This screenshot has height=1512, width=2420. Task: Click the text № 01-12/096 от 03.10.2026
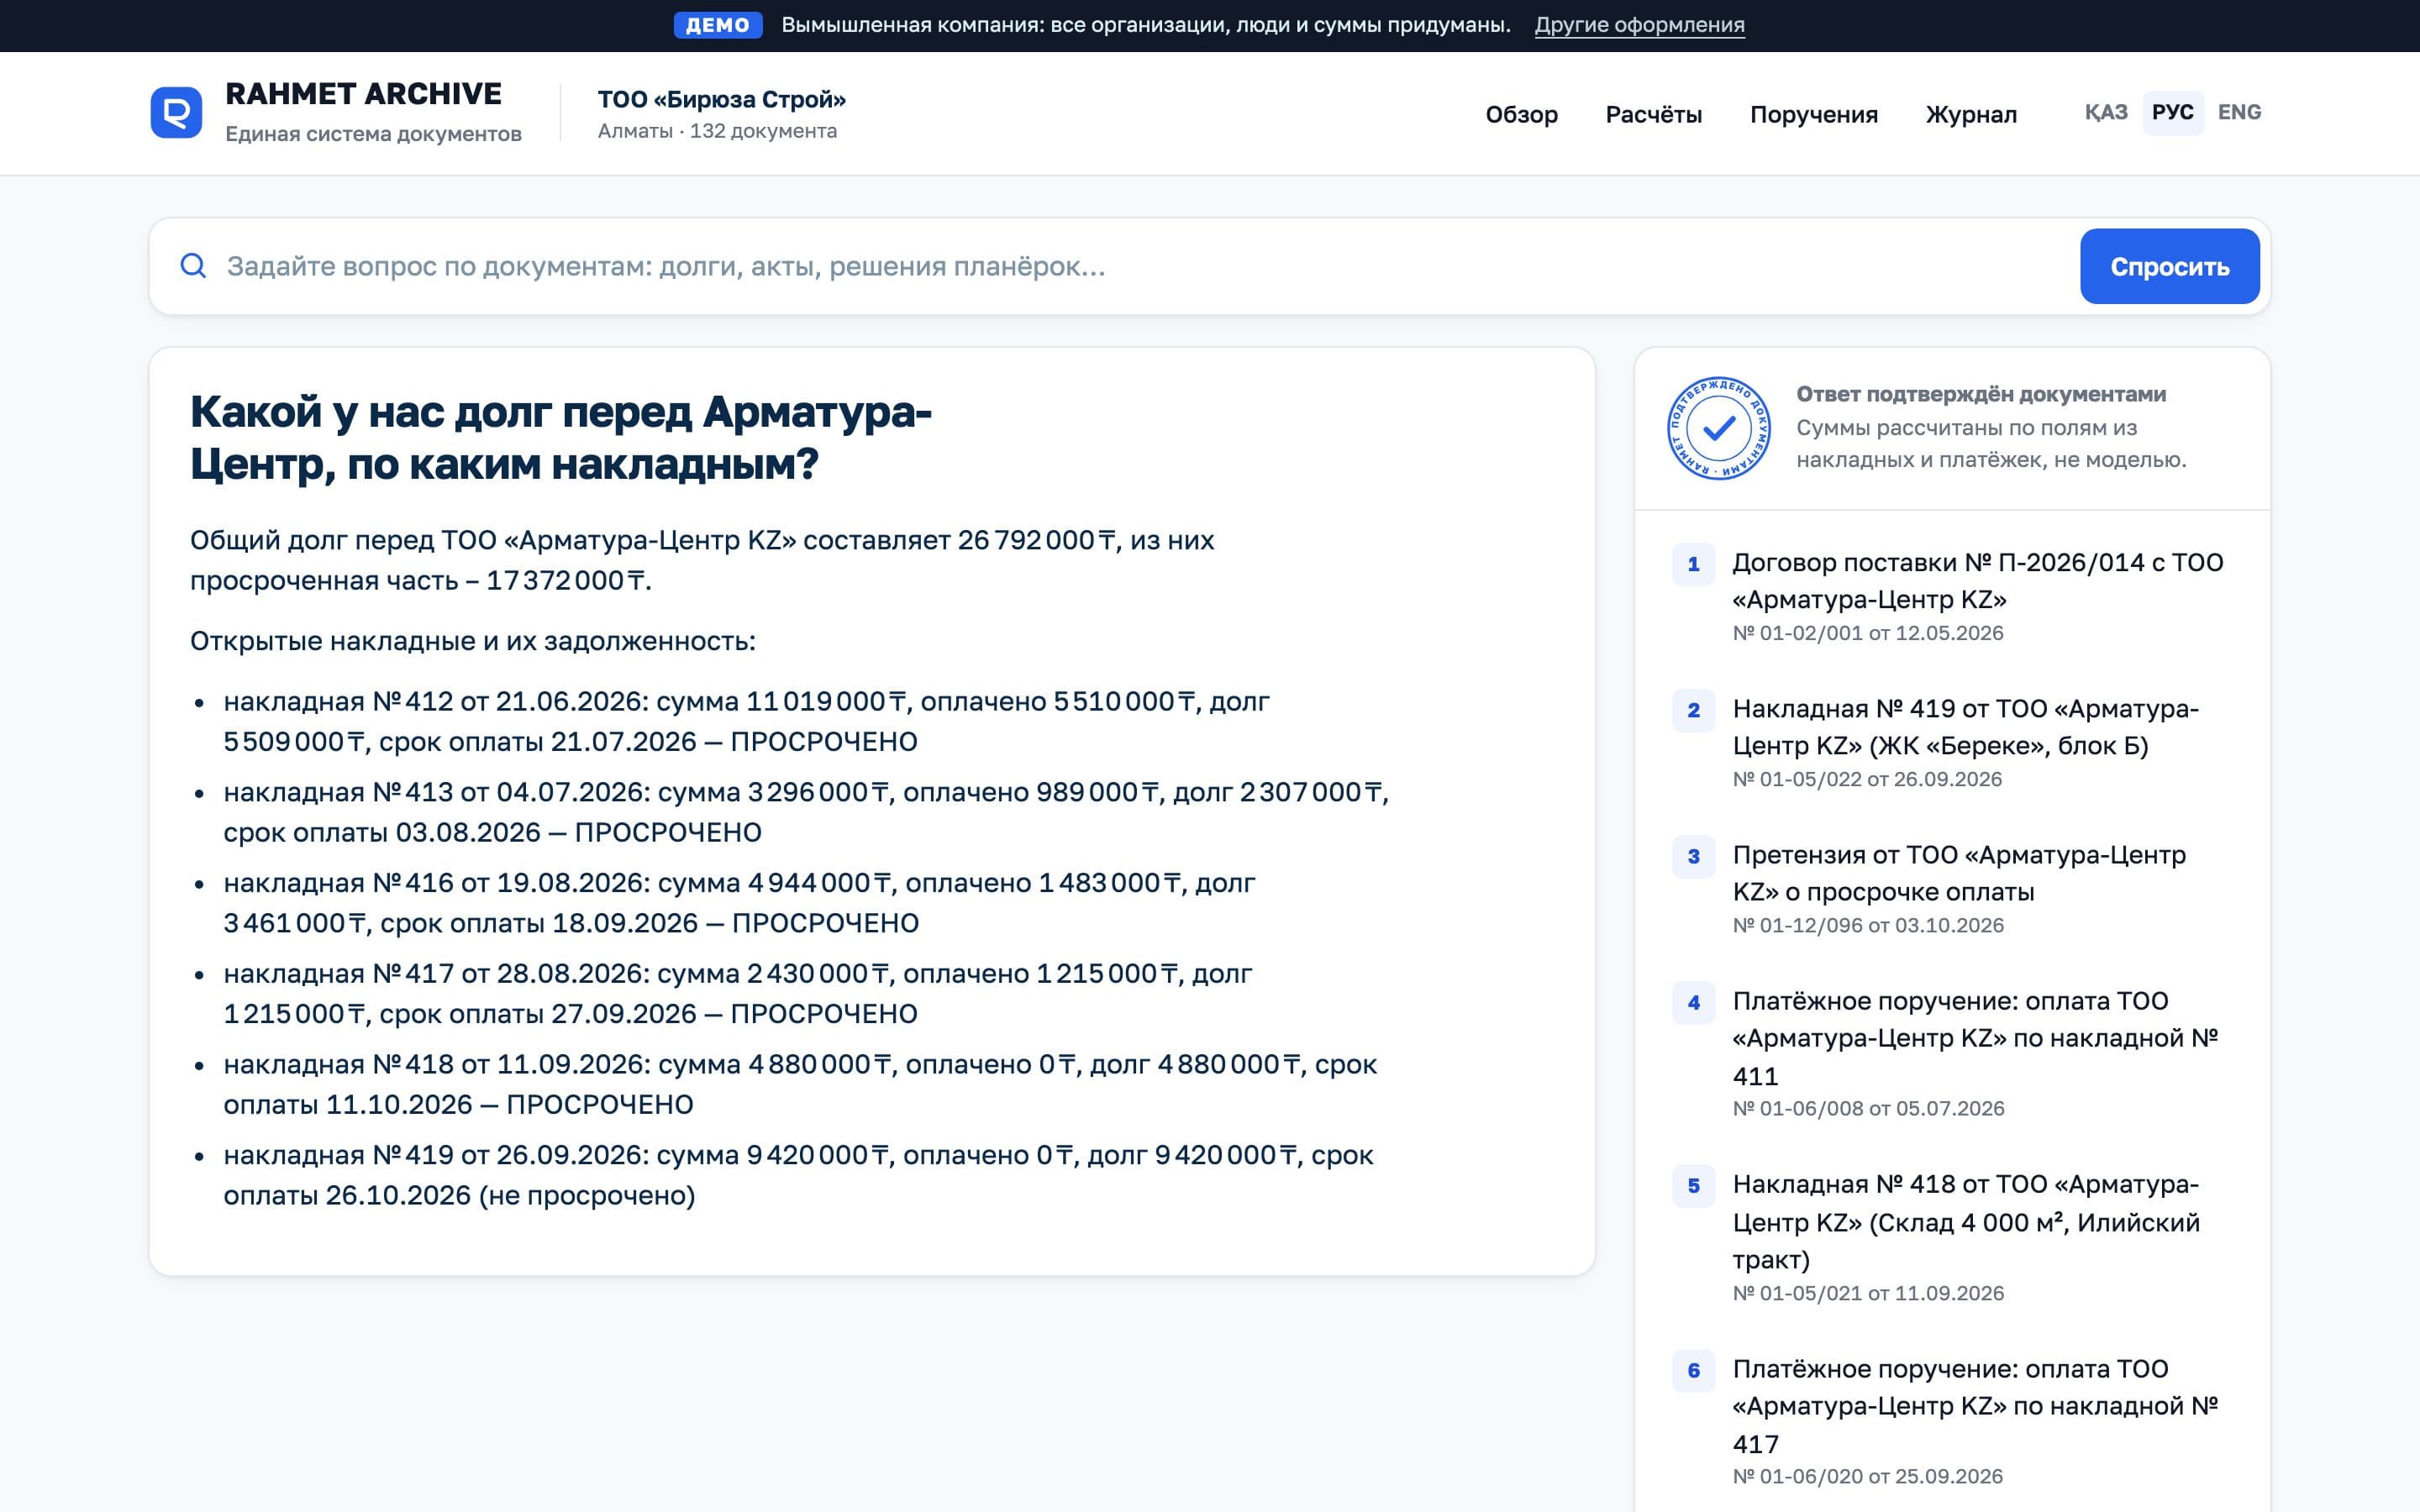tap(1867, 925)
